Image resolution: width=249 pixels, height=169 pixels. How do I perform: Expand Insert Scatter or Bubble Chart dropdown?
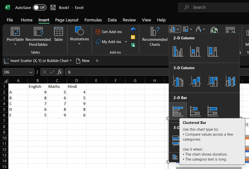[x=71, y=60]
